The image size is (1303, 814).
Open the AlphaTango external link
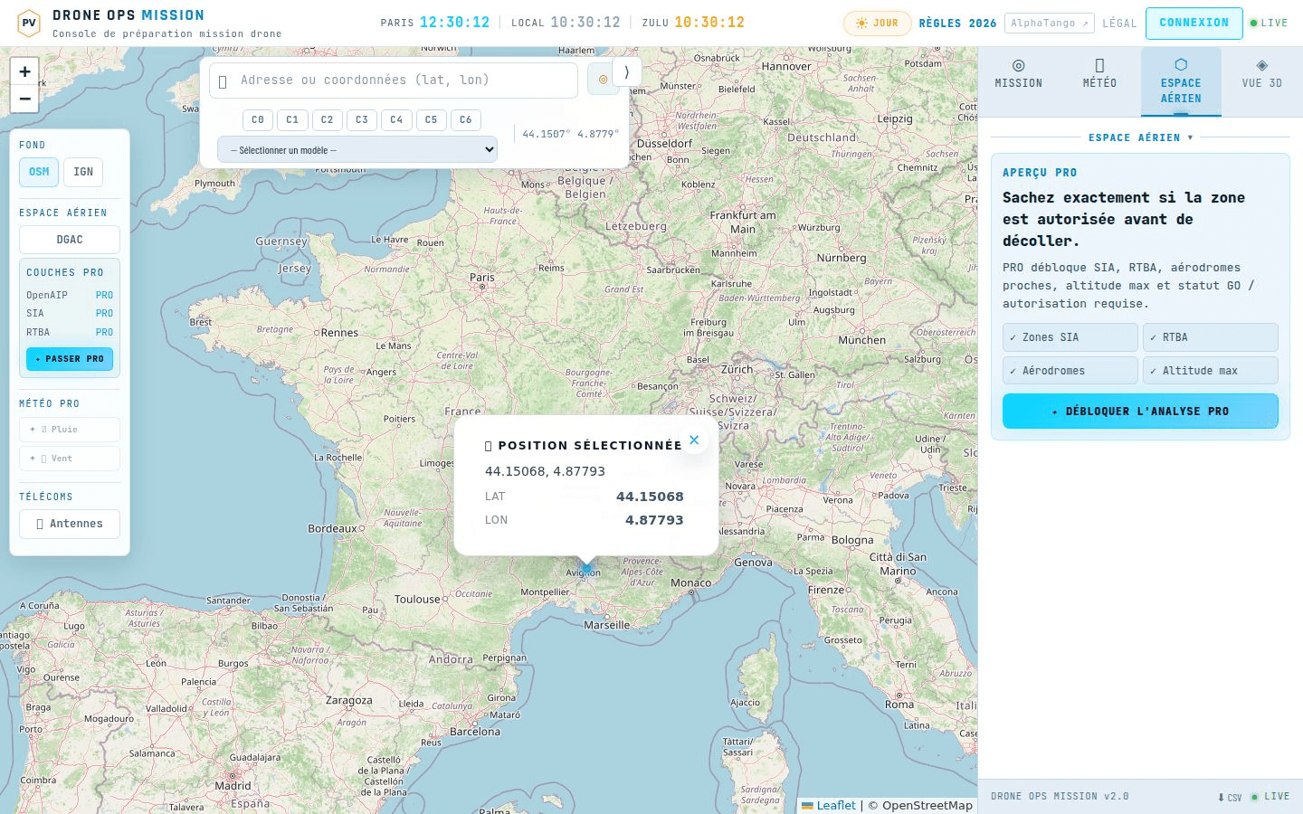(x=1050, y=24)
